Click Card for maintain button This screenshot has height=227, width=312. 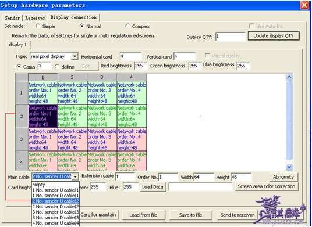(99, 215)
